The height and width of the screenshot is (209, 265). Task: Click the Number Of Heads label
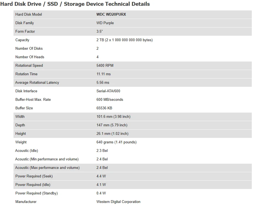30,57
